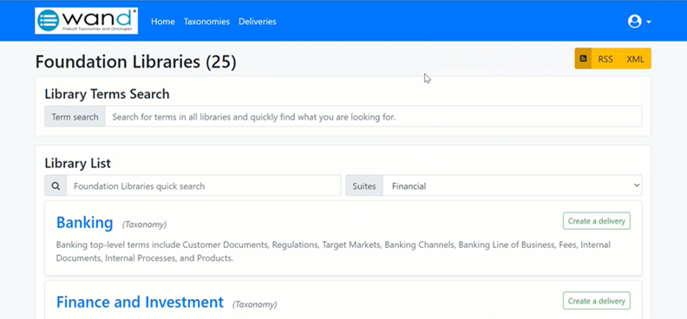Image resolution: width=687 pixels, height=319 pixels.
Task: Click the Term search label
Action: point(75,117)
